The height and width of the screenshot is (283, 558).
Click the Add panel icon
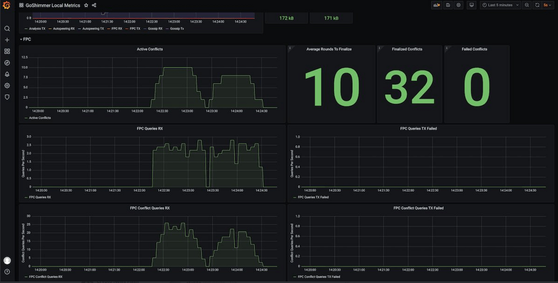(x=436, y=5)
